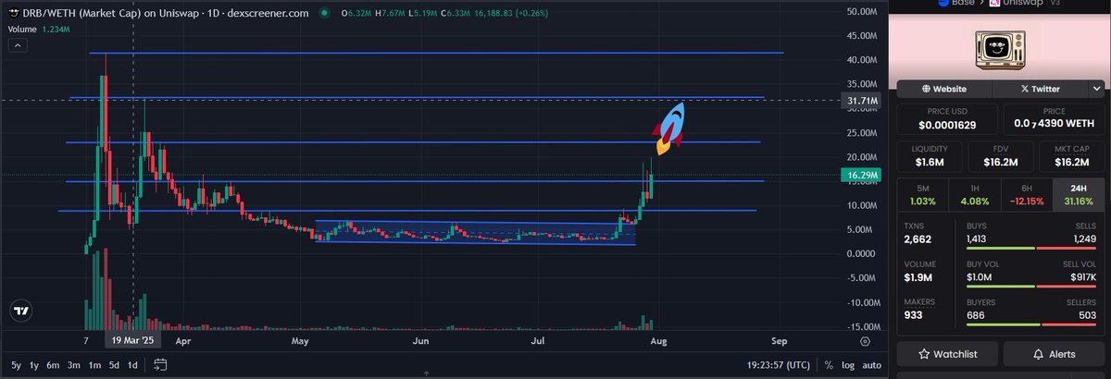
Task: Set chart range to 3m
Action: [74, 364]
